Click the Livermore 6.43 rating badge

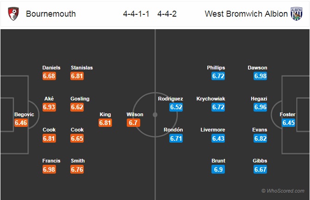point(218,138)
